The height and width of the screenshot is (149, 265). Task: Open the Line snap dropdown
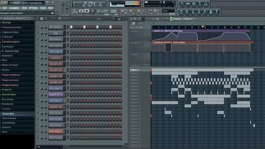[169, 11]
